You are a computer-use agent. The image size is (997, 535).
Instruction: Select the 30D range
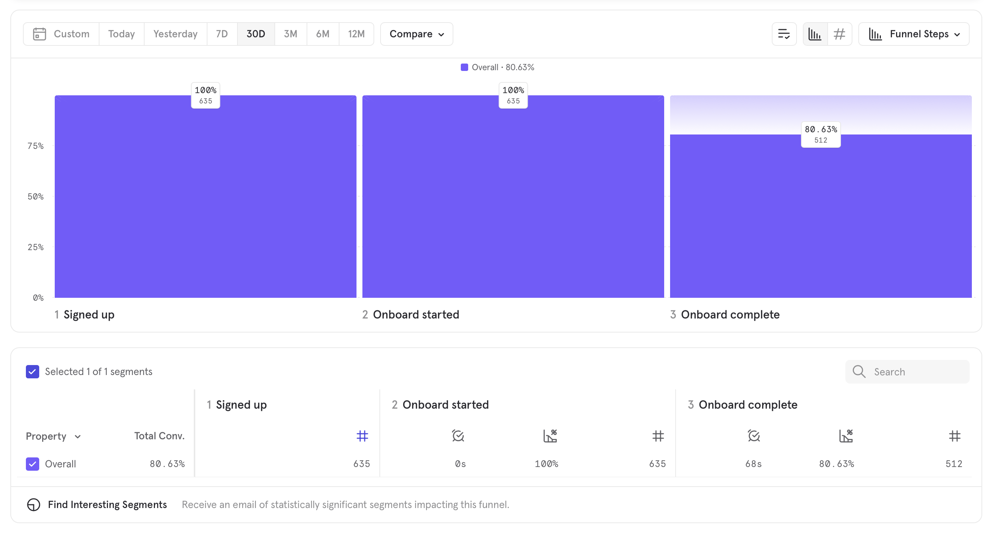tap(256, 34)
